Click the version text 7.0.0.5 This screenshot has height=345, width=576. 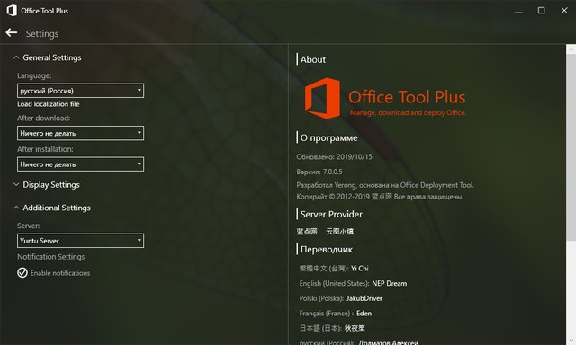click(x=332, y=172)
